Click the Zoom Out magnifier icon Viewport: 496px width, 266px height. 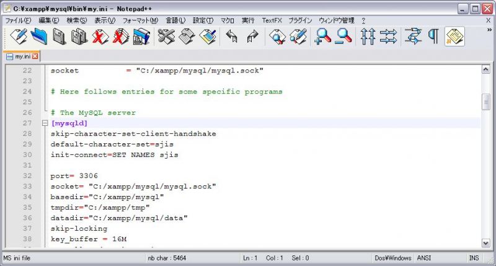[343, 37]
